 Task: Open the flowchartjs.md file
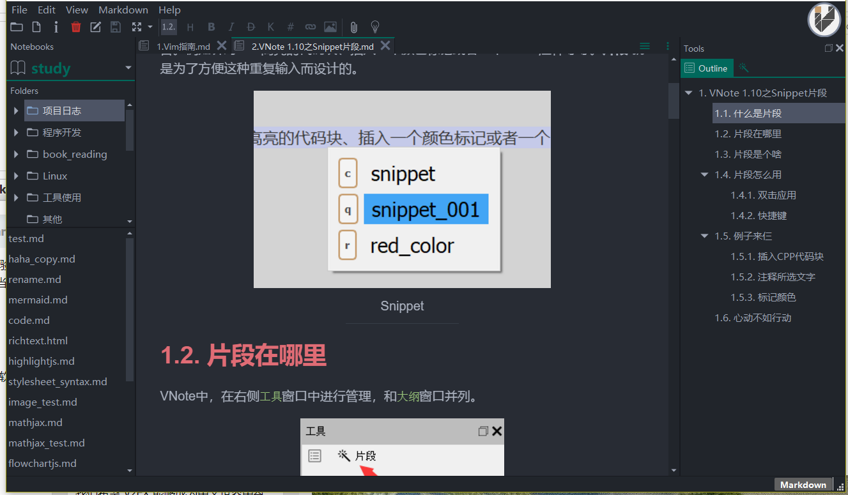tap(42, 463)
